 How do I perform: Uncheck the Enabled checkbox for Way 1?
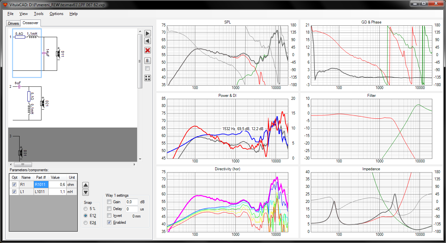point(109,222)
